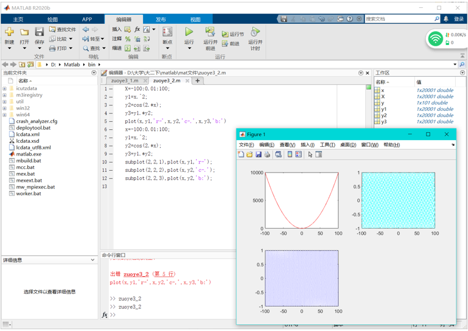
Task: Open the dropdown arrow under Save (保存)
Action: point(39,48)
